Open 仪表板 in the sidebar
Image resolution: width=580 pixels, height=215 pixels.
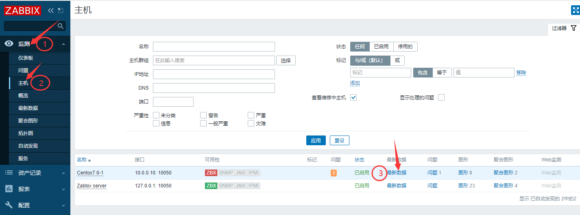point(26,58)
